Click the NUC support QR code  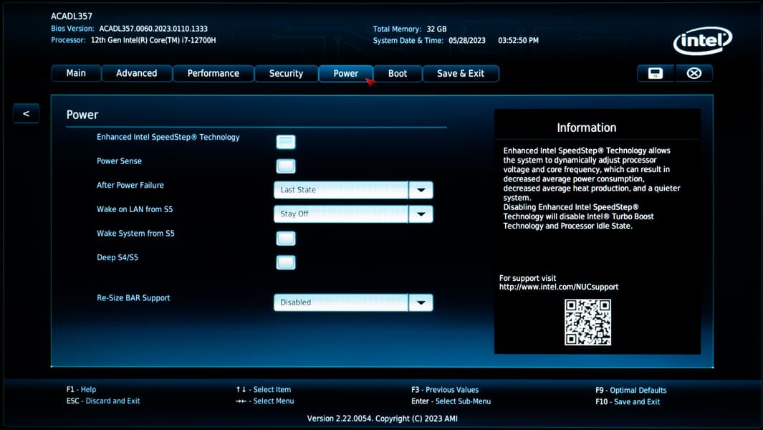coord(587,322)
